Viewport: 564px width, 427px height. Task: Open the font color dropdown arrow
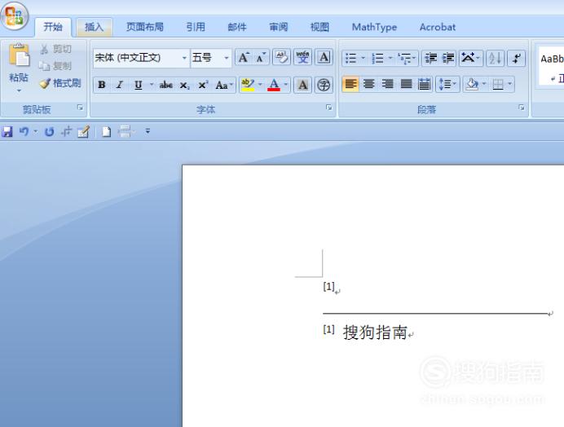tap(286, 85)
